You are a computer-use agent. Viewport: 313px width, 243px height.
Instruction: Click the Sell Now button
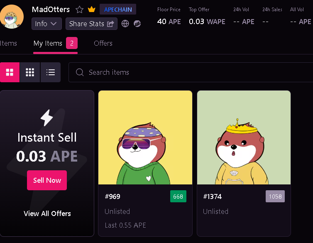coord(47,180)
